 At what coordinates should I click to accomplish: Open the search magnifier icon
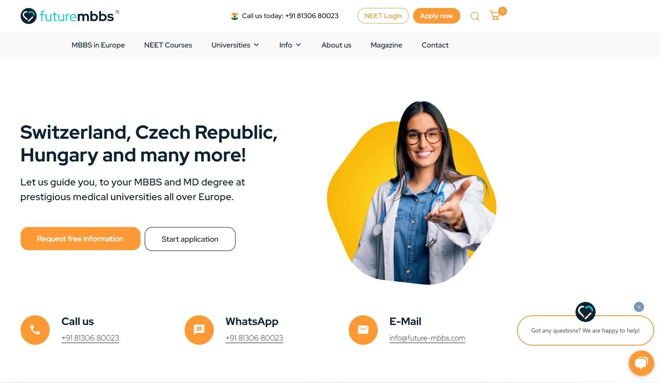coord(475,16)
